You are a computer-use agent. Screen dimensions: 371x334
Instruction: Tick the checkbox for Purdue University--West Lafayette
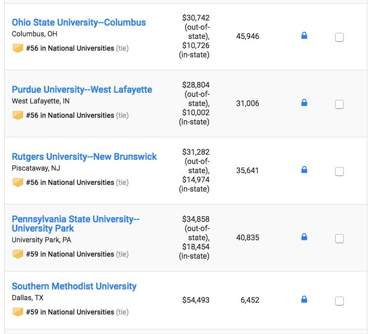click(339, 105)
